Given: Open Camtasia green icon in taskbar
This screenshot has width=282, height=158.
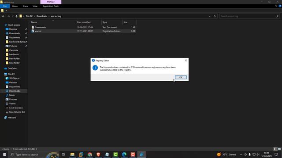Looking at the screenshot, I should [115, 154].
